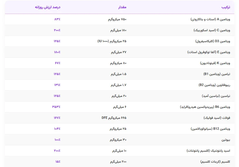The image size is (239, 167).
Task: Click the 104% daily value for B12
Action: point(57,129)
